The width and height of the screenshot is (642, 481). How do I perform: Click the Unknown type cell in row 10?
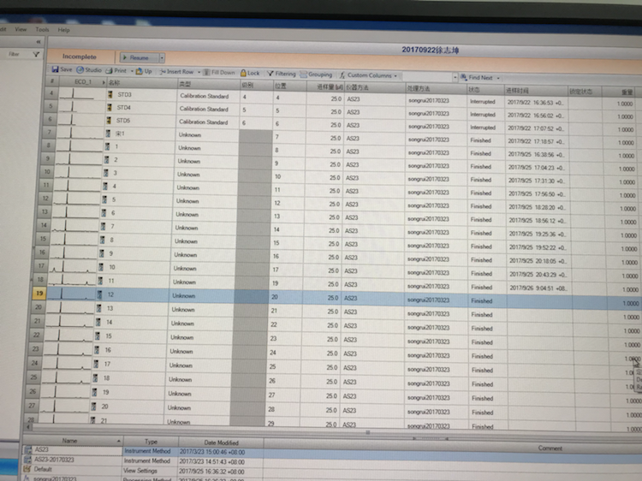(x=206, y=175)
